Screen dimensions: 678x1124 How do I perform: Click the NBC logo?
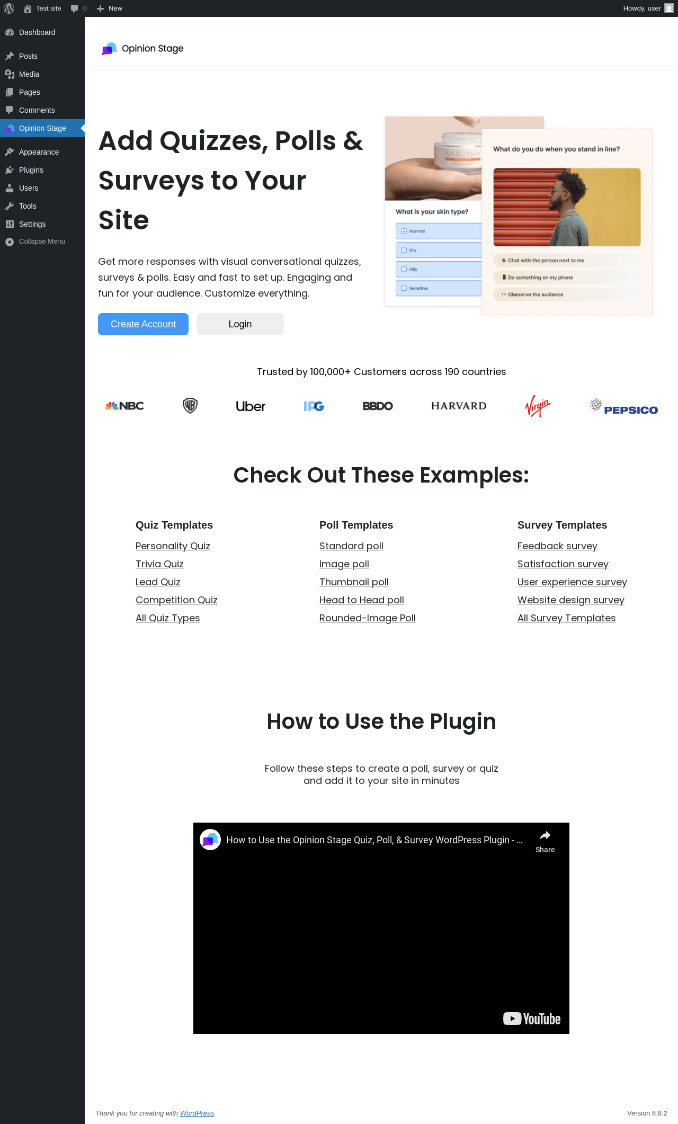click(x=124, y=406)
